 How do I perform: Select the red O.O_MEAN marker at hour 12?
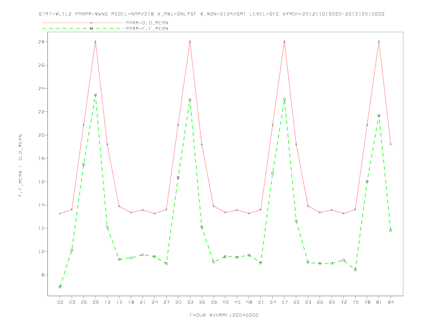tap(108, 144)
